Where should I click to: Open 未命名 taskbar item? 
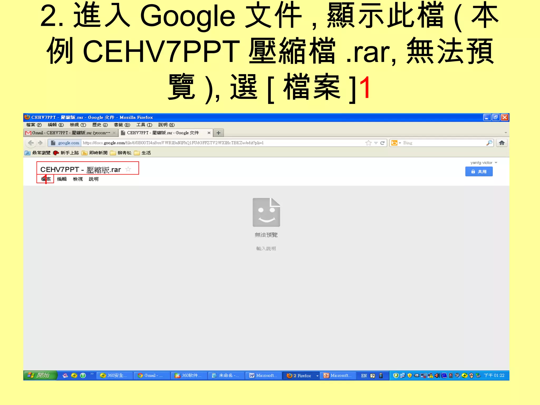click(x=226, y=375)
